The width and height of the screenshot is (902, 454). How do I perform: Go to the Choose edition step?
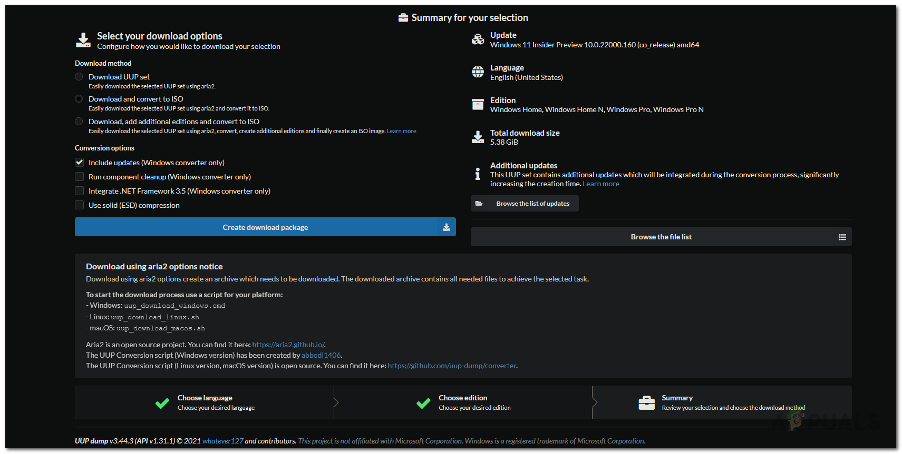point(463,402)
